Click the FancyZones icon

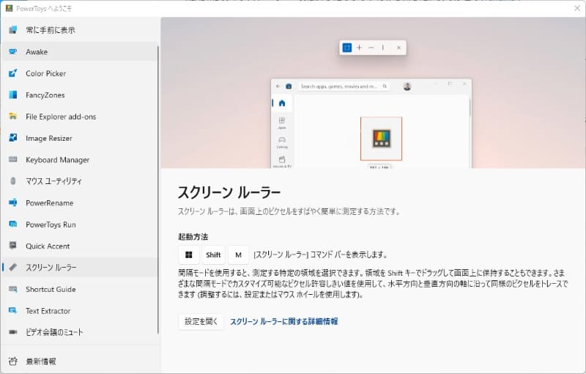click(12, 95)
